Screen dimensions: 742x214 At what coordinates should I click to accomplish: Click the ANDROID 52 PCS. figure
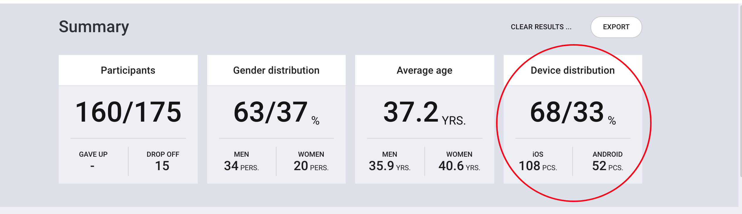click(608, 161)
